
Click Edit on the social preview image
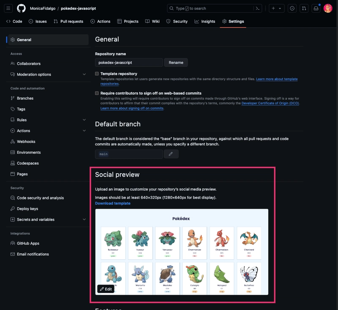point(106,289)
